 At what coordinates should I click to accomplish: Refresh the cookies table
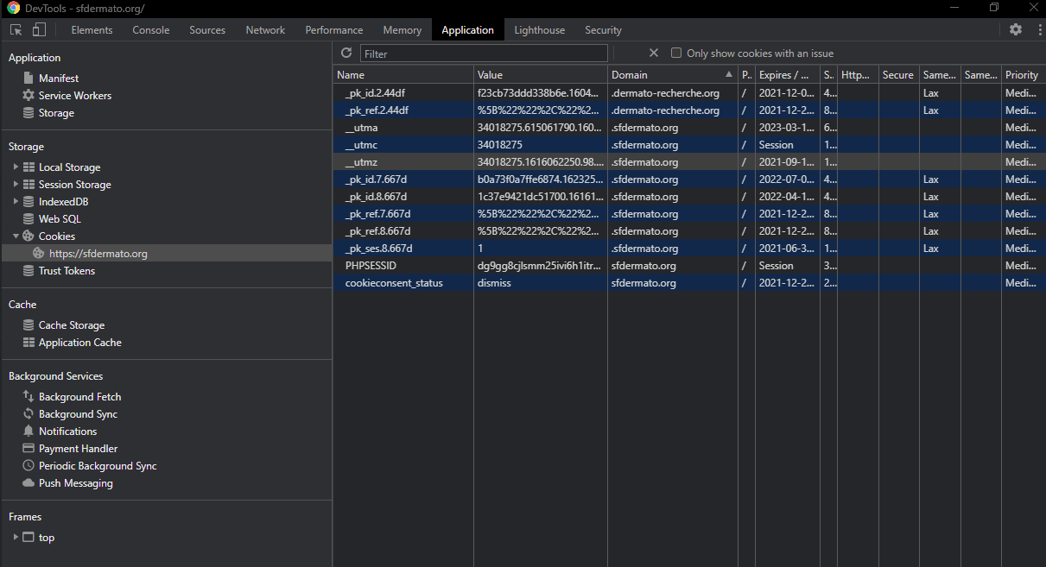pos(346,53)
